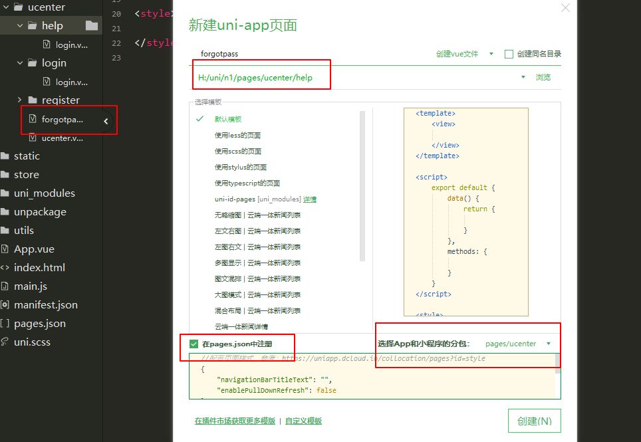Collapse the ucenter folder chevron
Screen dimensions: 641x442
coord(6,7)
